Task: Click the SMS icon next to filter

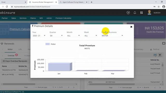Action: [155, 55]
